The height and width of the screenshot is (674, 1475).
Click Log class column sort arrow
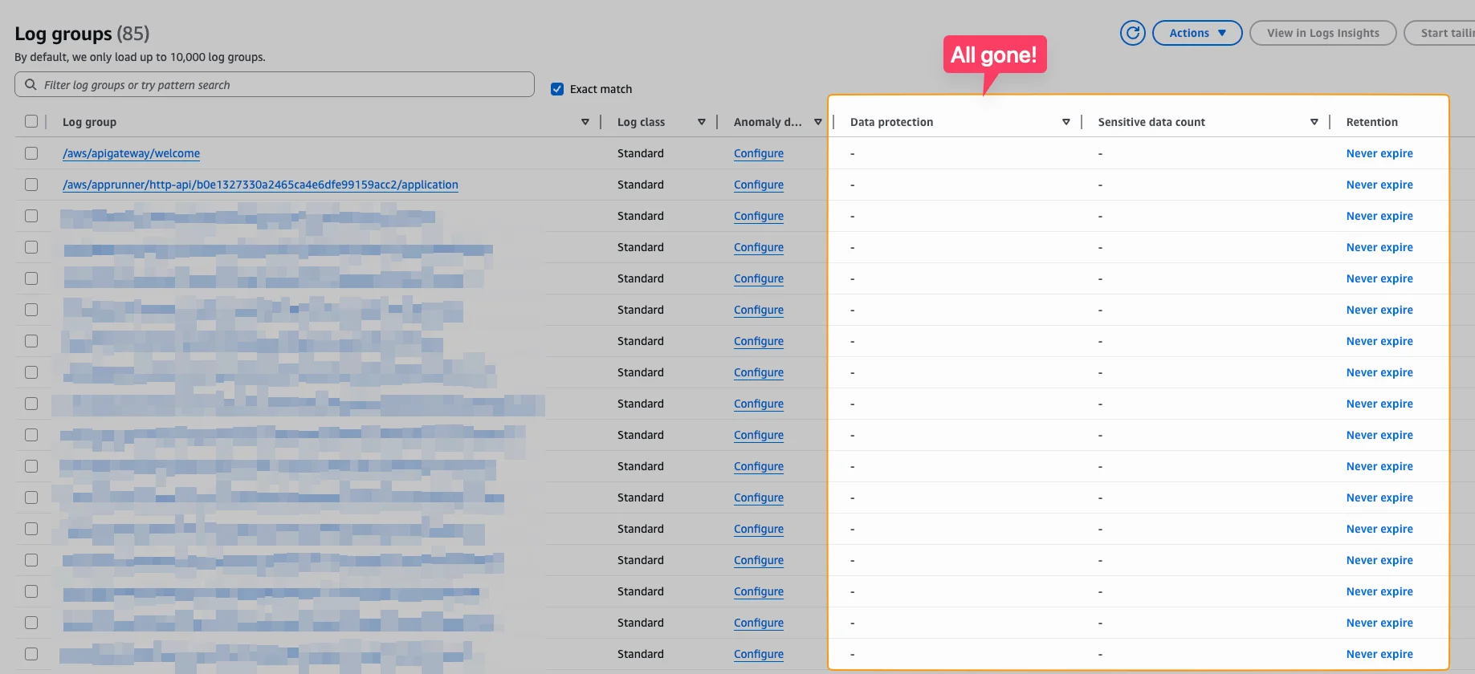pyautogui.click(x=701, y=122)
